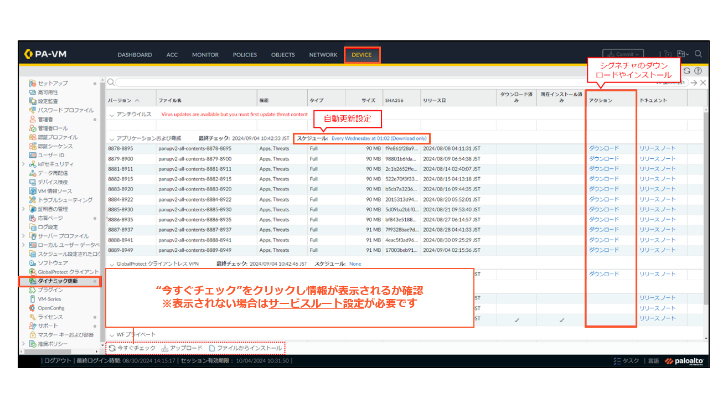
Task: Open ログ設定 in the sidebar
Action: [x=48, y=227]
